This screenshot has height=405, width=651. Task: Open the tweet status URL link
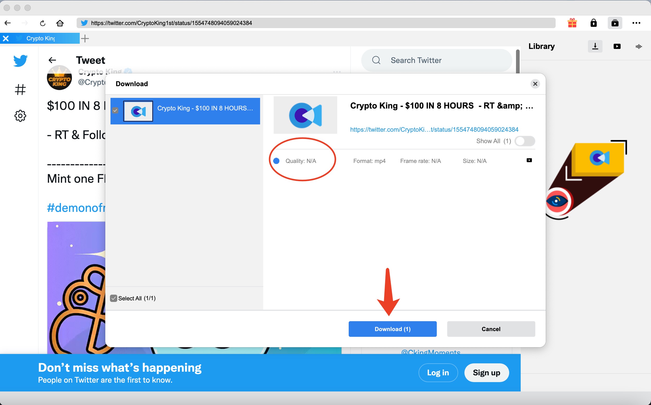click(x=434, y=130)
